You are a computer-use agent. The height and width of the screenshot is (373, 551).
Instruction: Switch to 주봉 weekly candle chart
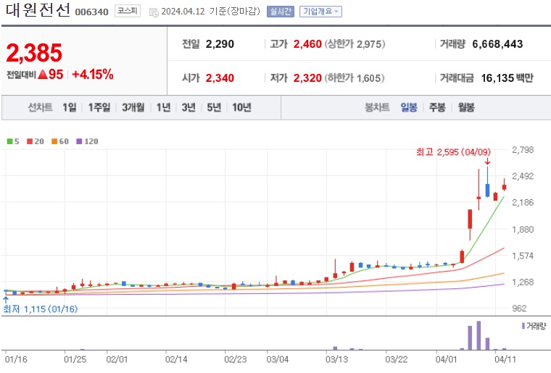coord(437,107)
